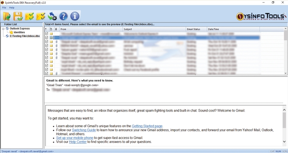This screenshot has height=153, width=288.
Task: Click the email list scroll up arrow
Action: tap(286, 29)
